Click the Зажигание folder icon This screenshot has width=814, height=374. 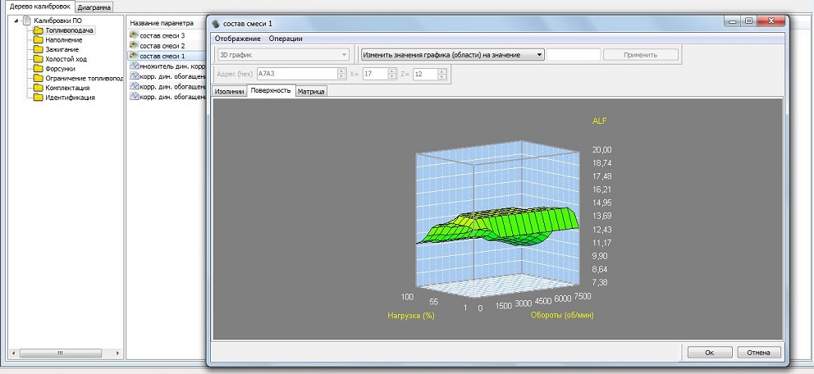[x=39, y=49]
